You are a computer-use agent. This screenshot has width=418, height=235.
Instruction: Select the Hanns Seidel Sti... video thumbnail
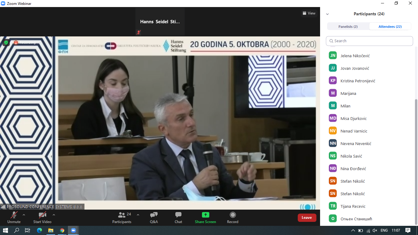tap(160, 22)
